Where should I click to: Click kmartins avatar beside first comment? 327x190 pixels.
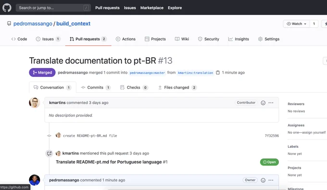point(35,102)
